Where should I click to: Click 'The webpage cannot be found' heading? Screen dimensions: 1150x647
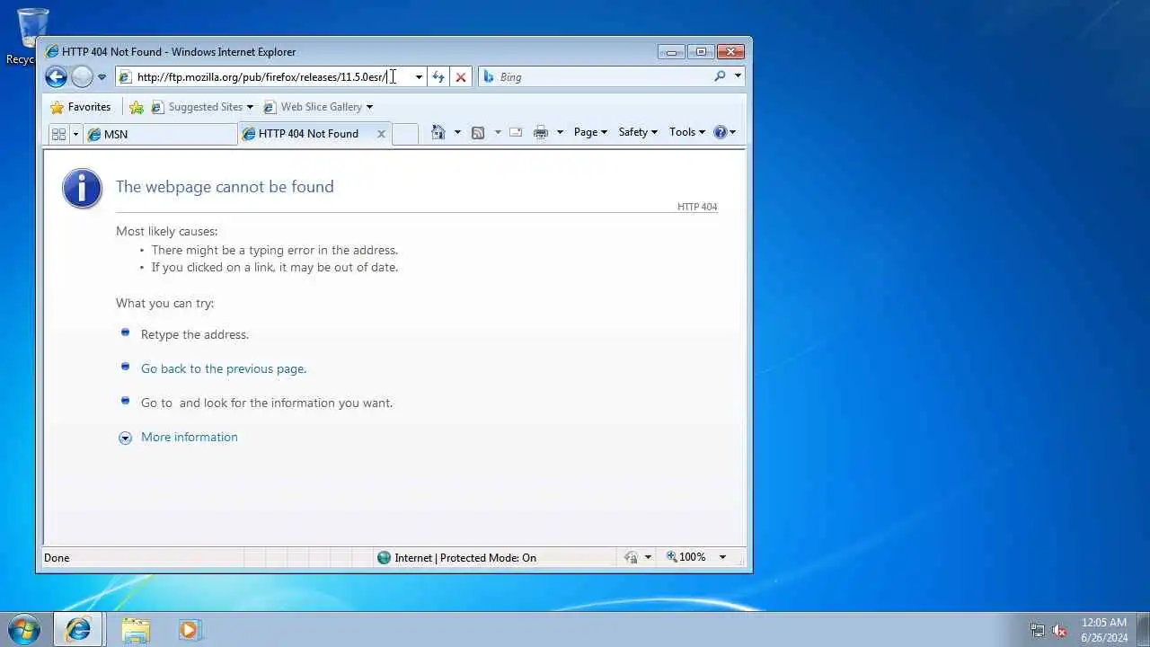point(225,187)
